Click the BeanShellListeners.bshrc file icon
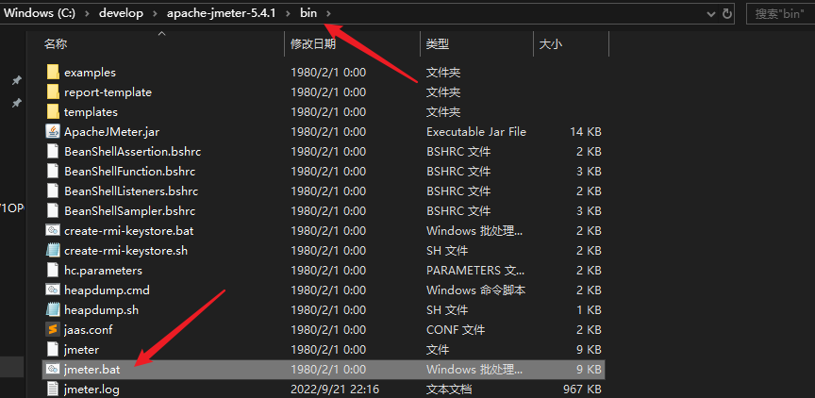 [x=53, y=191]
